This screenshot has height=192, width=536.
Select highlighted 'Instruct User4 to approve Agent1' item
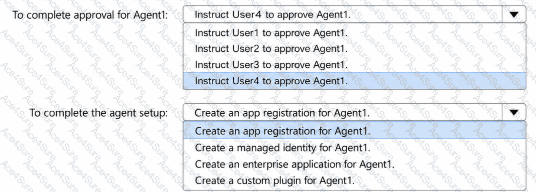pos(354,81)
